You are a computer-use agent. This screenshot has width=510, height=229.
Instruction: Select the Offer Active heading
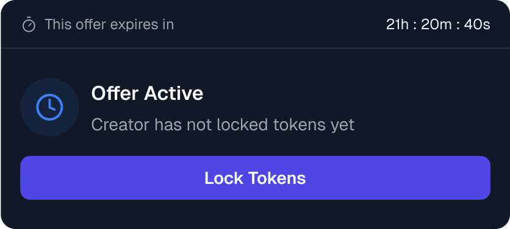click(148, 94)
